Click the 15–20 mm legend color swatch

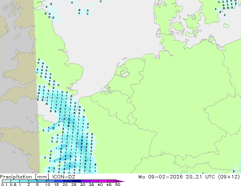pyautogui.click(x=59, y=181)
